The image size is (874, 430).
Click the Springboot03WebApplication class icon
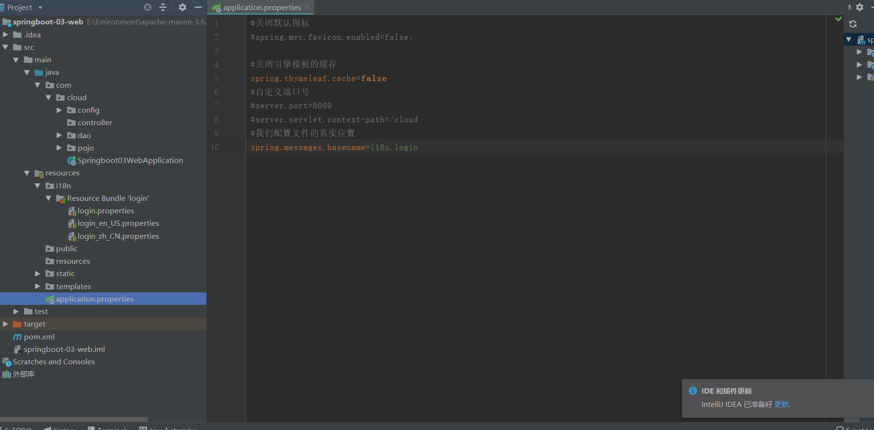click(x=72, y=161)
